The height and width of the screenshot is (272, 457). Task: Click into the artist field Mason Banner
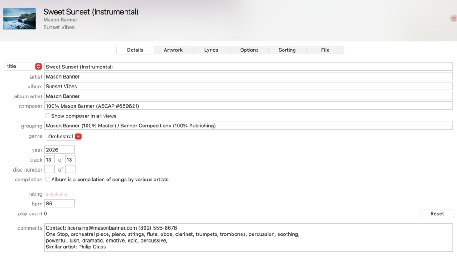point(248,77)
